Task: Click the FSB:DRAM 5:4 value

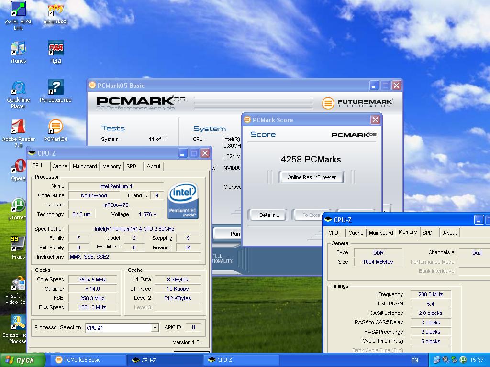Action: click(431, 304)
